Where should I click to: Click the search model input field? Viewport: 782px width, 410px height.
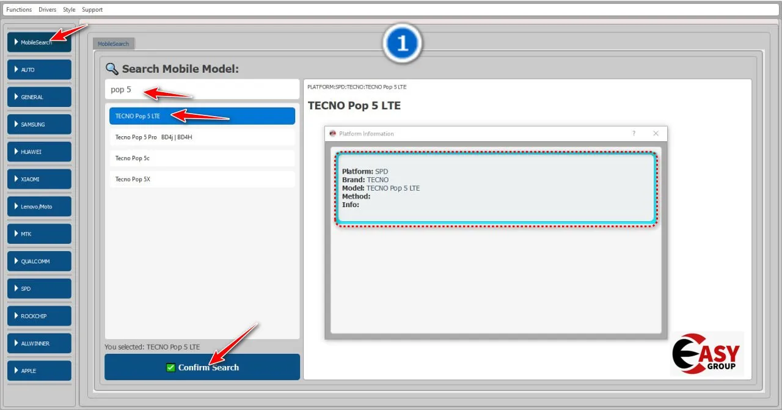(202, 90)
